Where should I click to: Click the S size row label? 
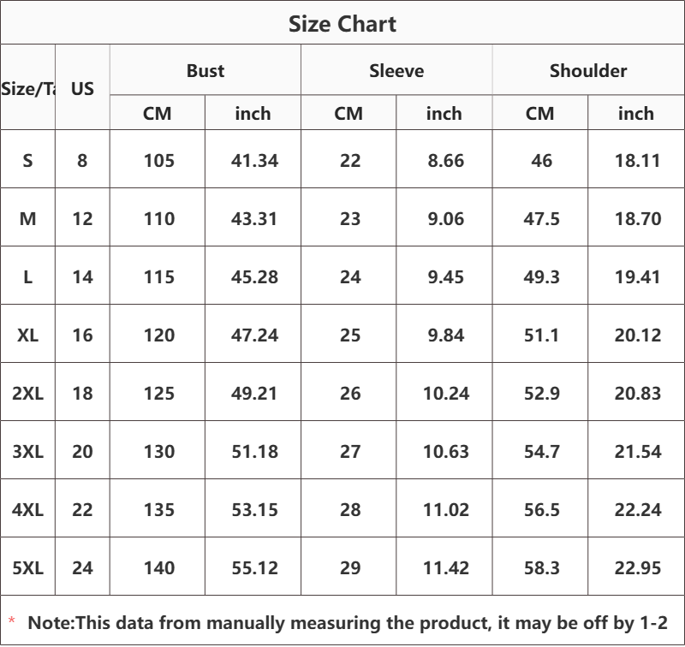pos(28,160)
